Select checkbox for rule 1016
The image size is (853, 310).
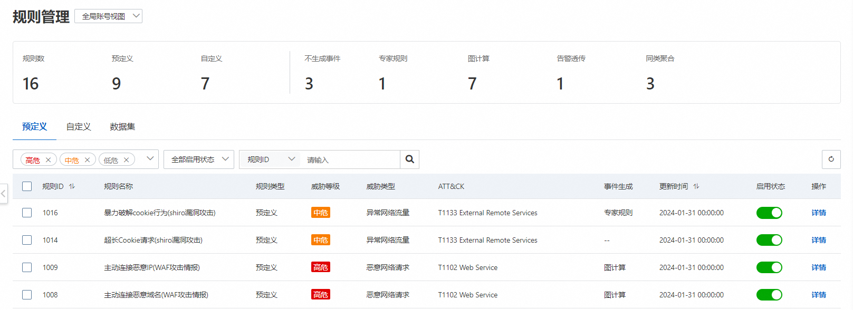click(x=27, y=213)
